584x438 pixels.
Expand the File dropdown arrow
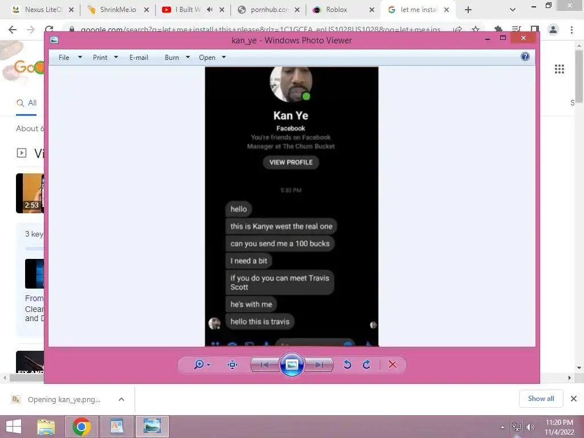(x=80, y=58)
